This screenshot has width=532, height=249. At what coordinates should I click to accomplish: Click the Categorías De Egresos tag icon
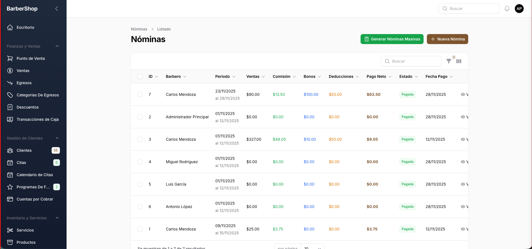click(10, 95)
